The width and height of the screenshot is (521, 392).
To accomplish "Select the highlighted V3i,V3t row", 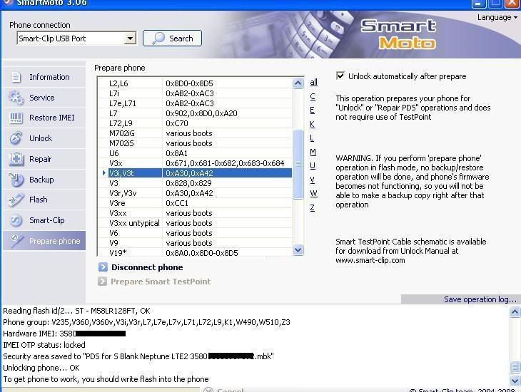I will 196,173.
